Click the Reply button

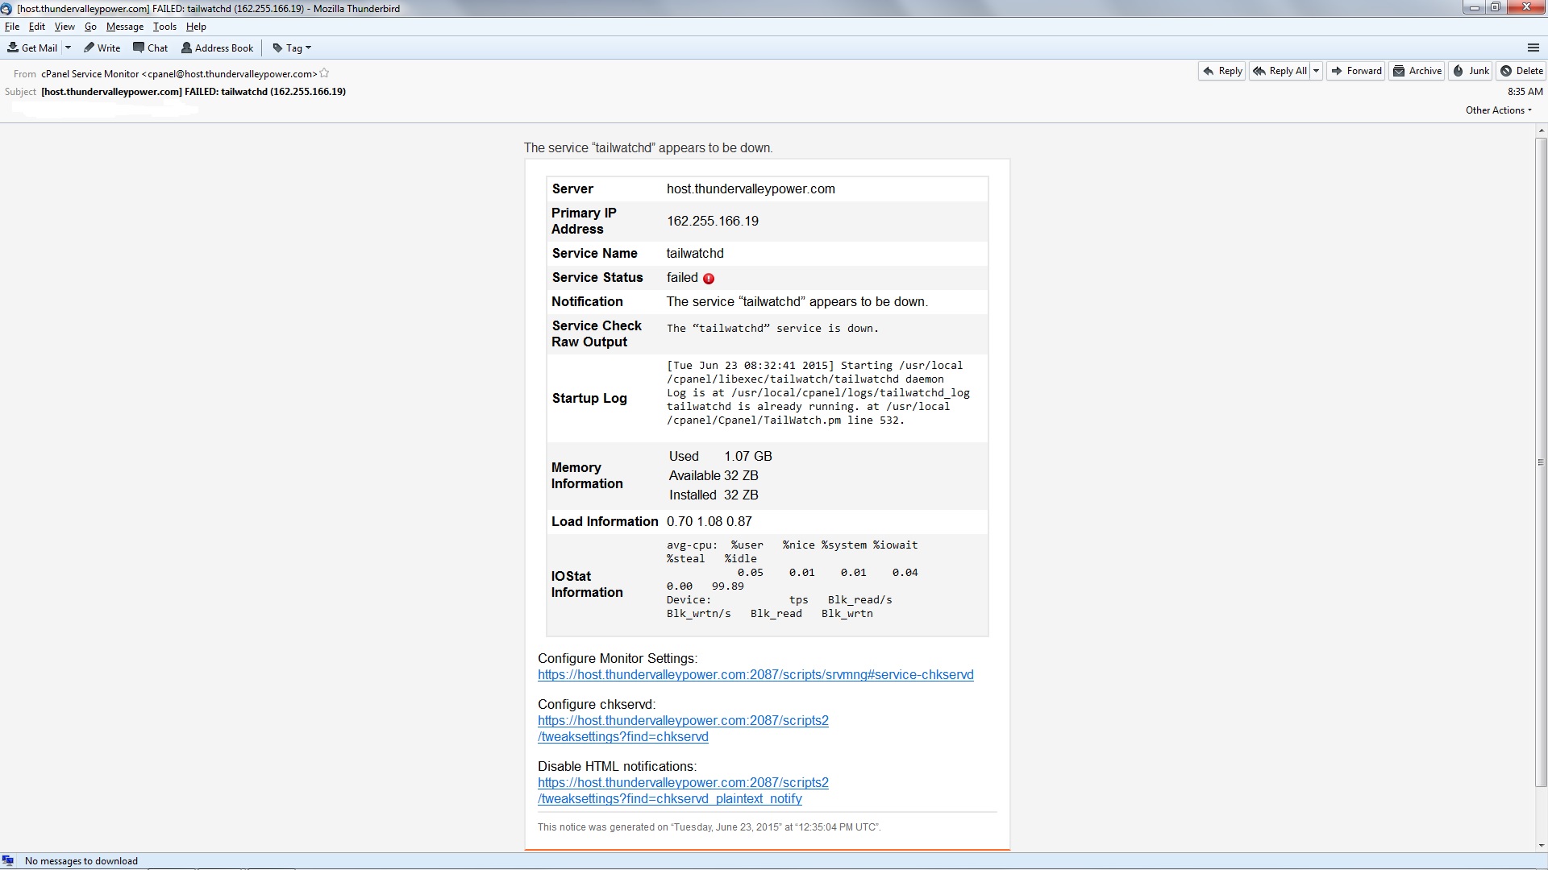pos(1221,71)
